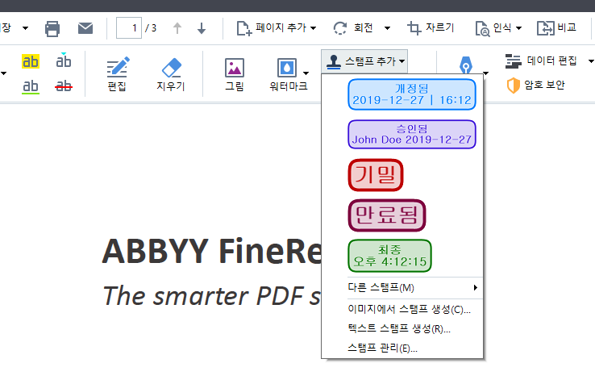
Task: Click the digital signature pen icon
Action: 466,65
